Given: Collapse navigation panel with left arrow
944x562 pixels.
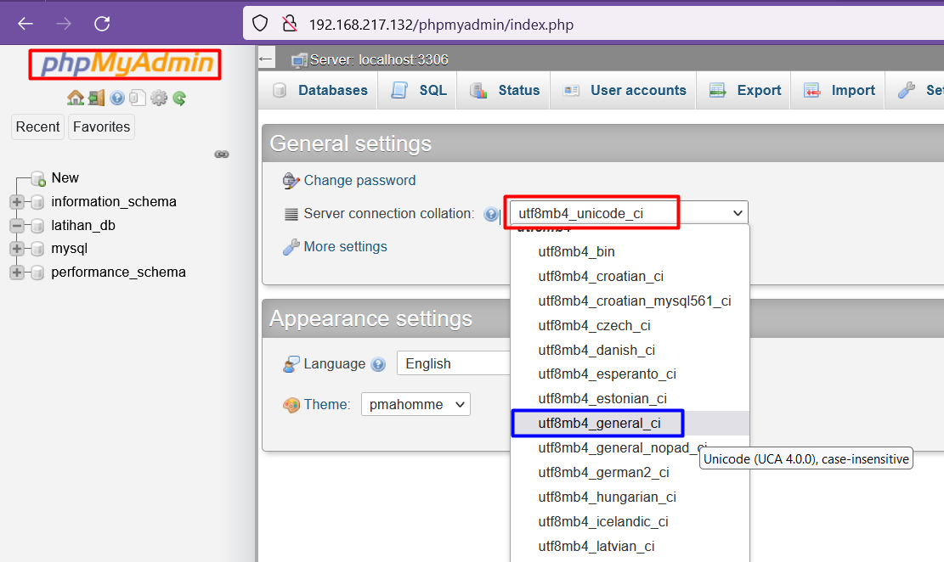Looking at the screenshot, I should pyautogui.click(x=266, y=59).
